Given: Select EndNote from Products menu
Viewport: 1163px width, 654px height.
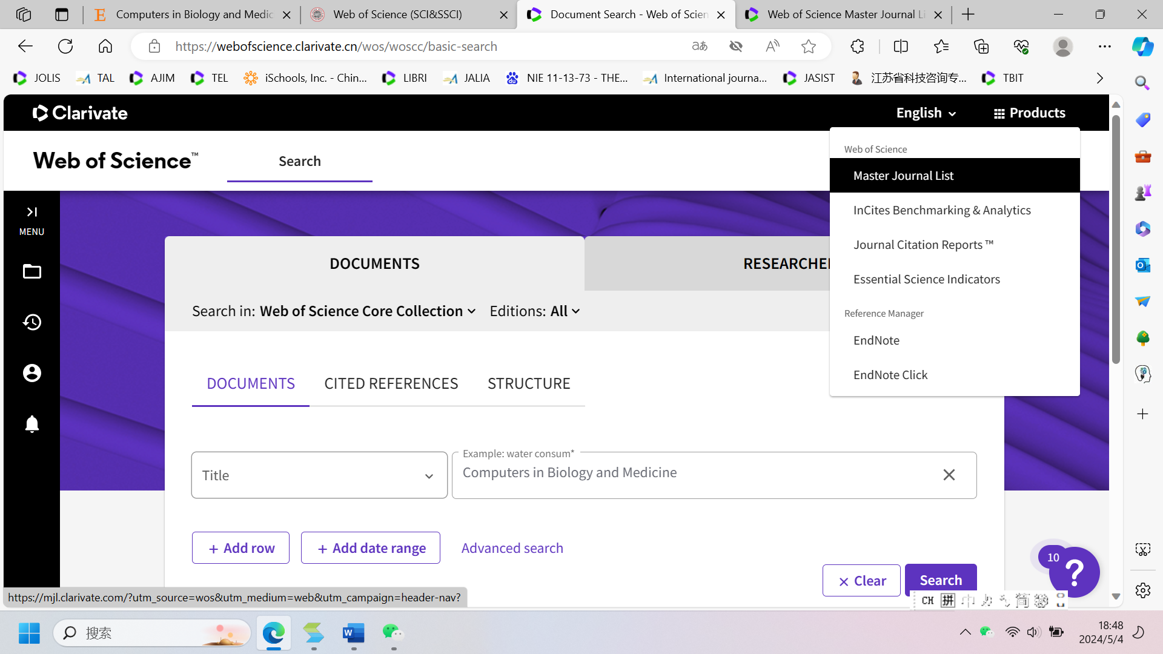Looking at the screenshot, I should click(x=955, y=340).
